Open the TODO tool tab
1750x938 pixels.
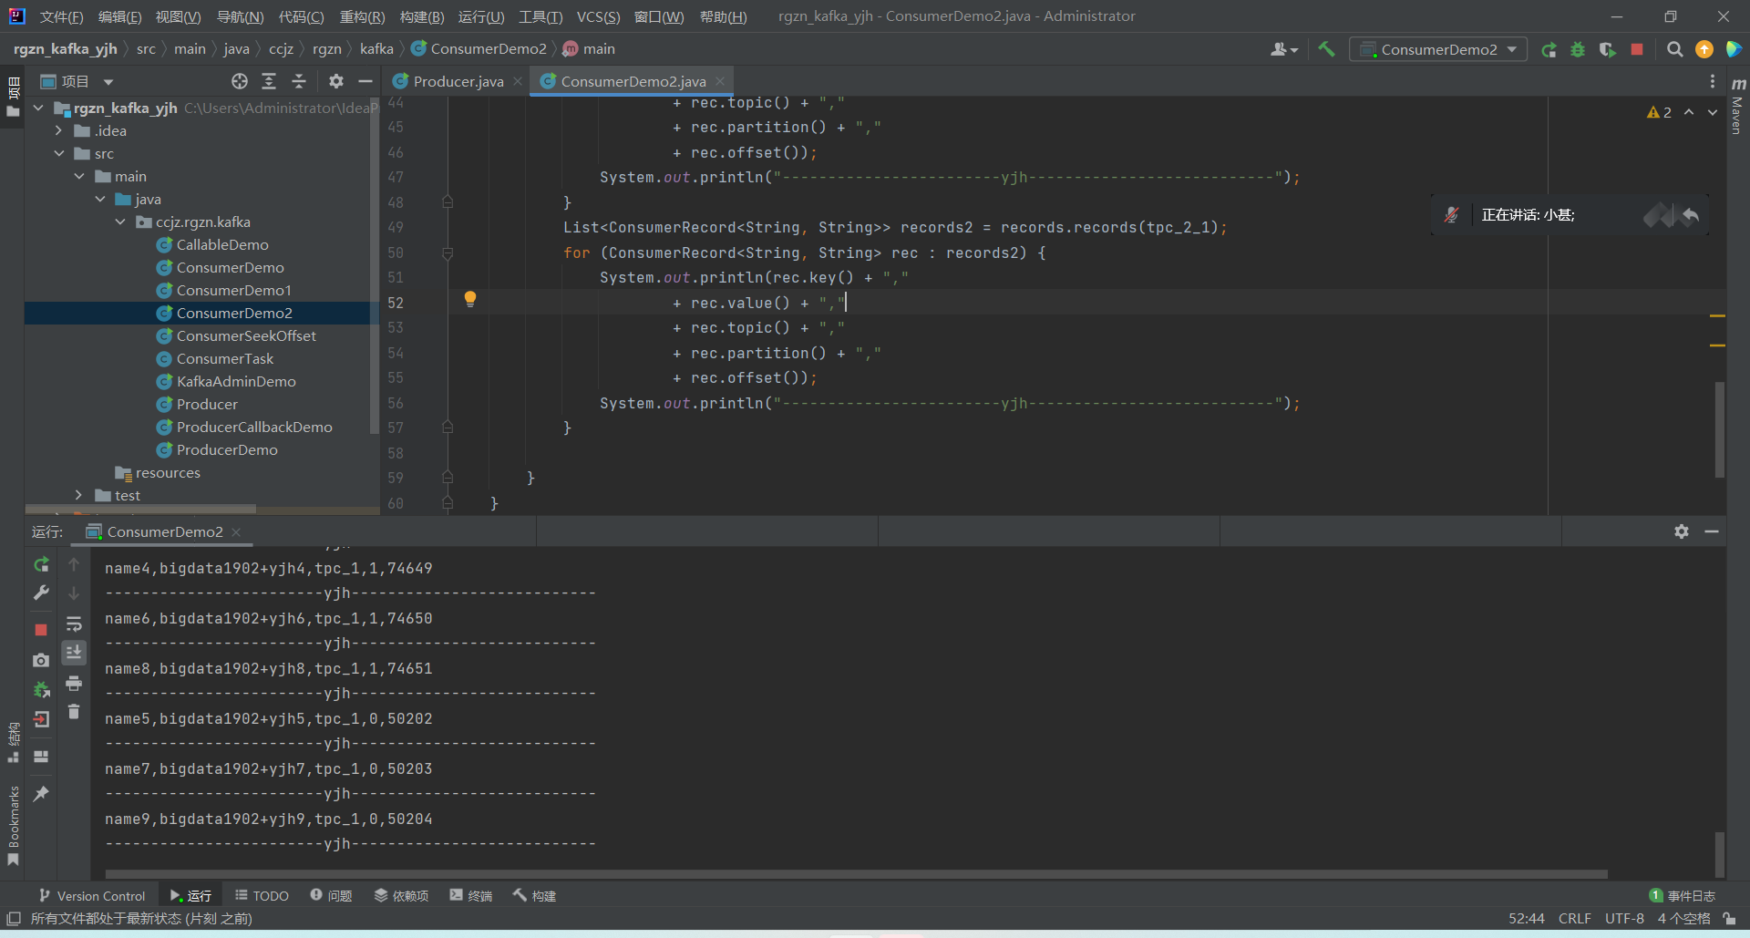coord(262,895)
